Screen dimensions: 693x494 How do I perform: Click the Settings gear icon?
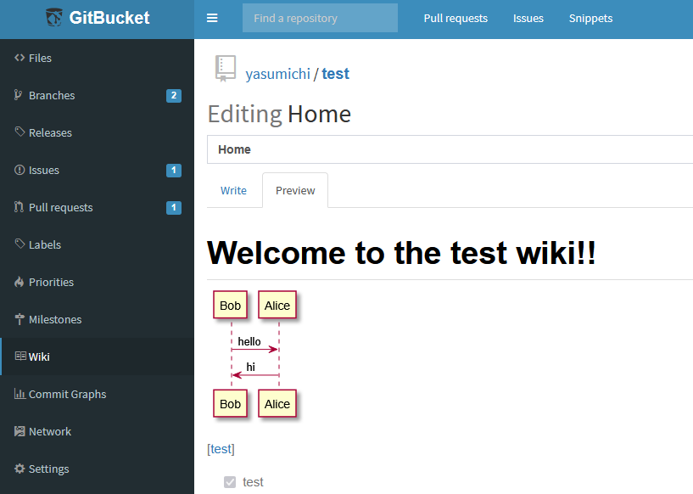tap(20, 469)
